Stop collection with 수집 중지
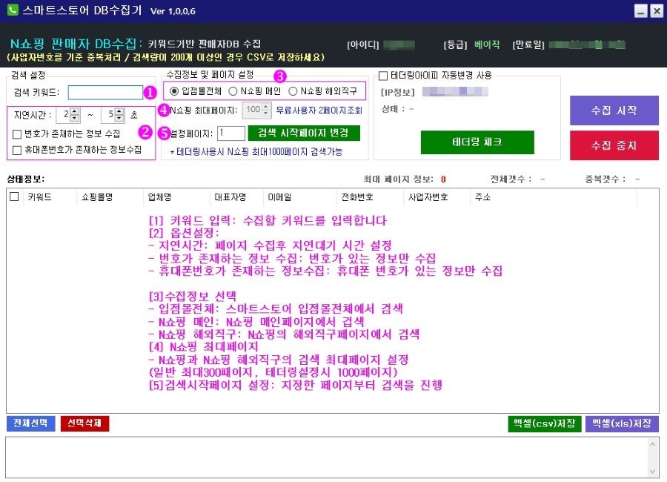Image resolution: width=667 pixels, height=482 pixels. (x=614, y=145)
